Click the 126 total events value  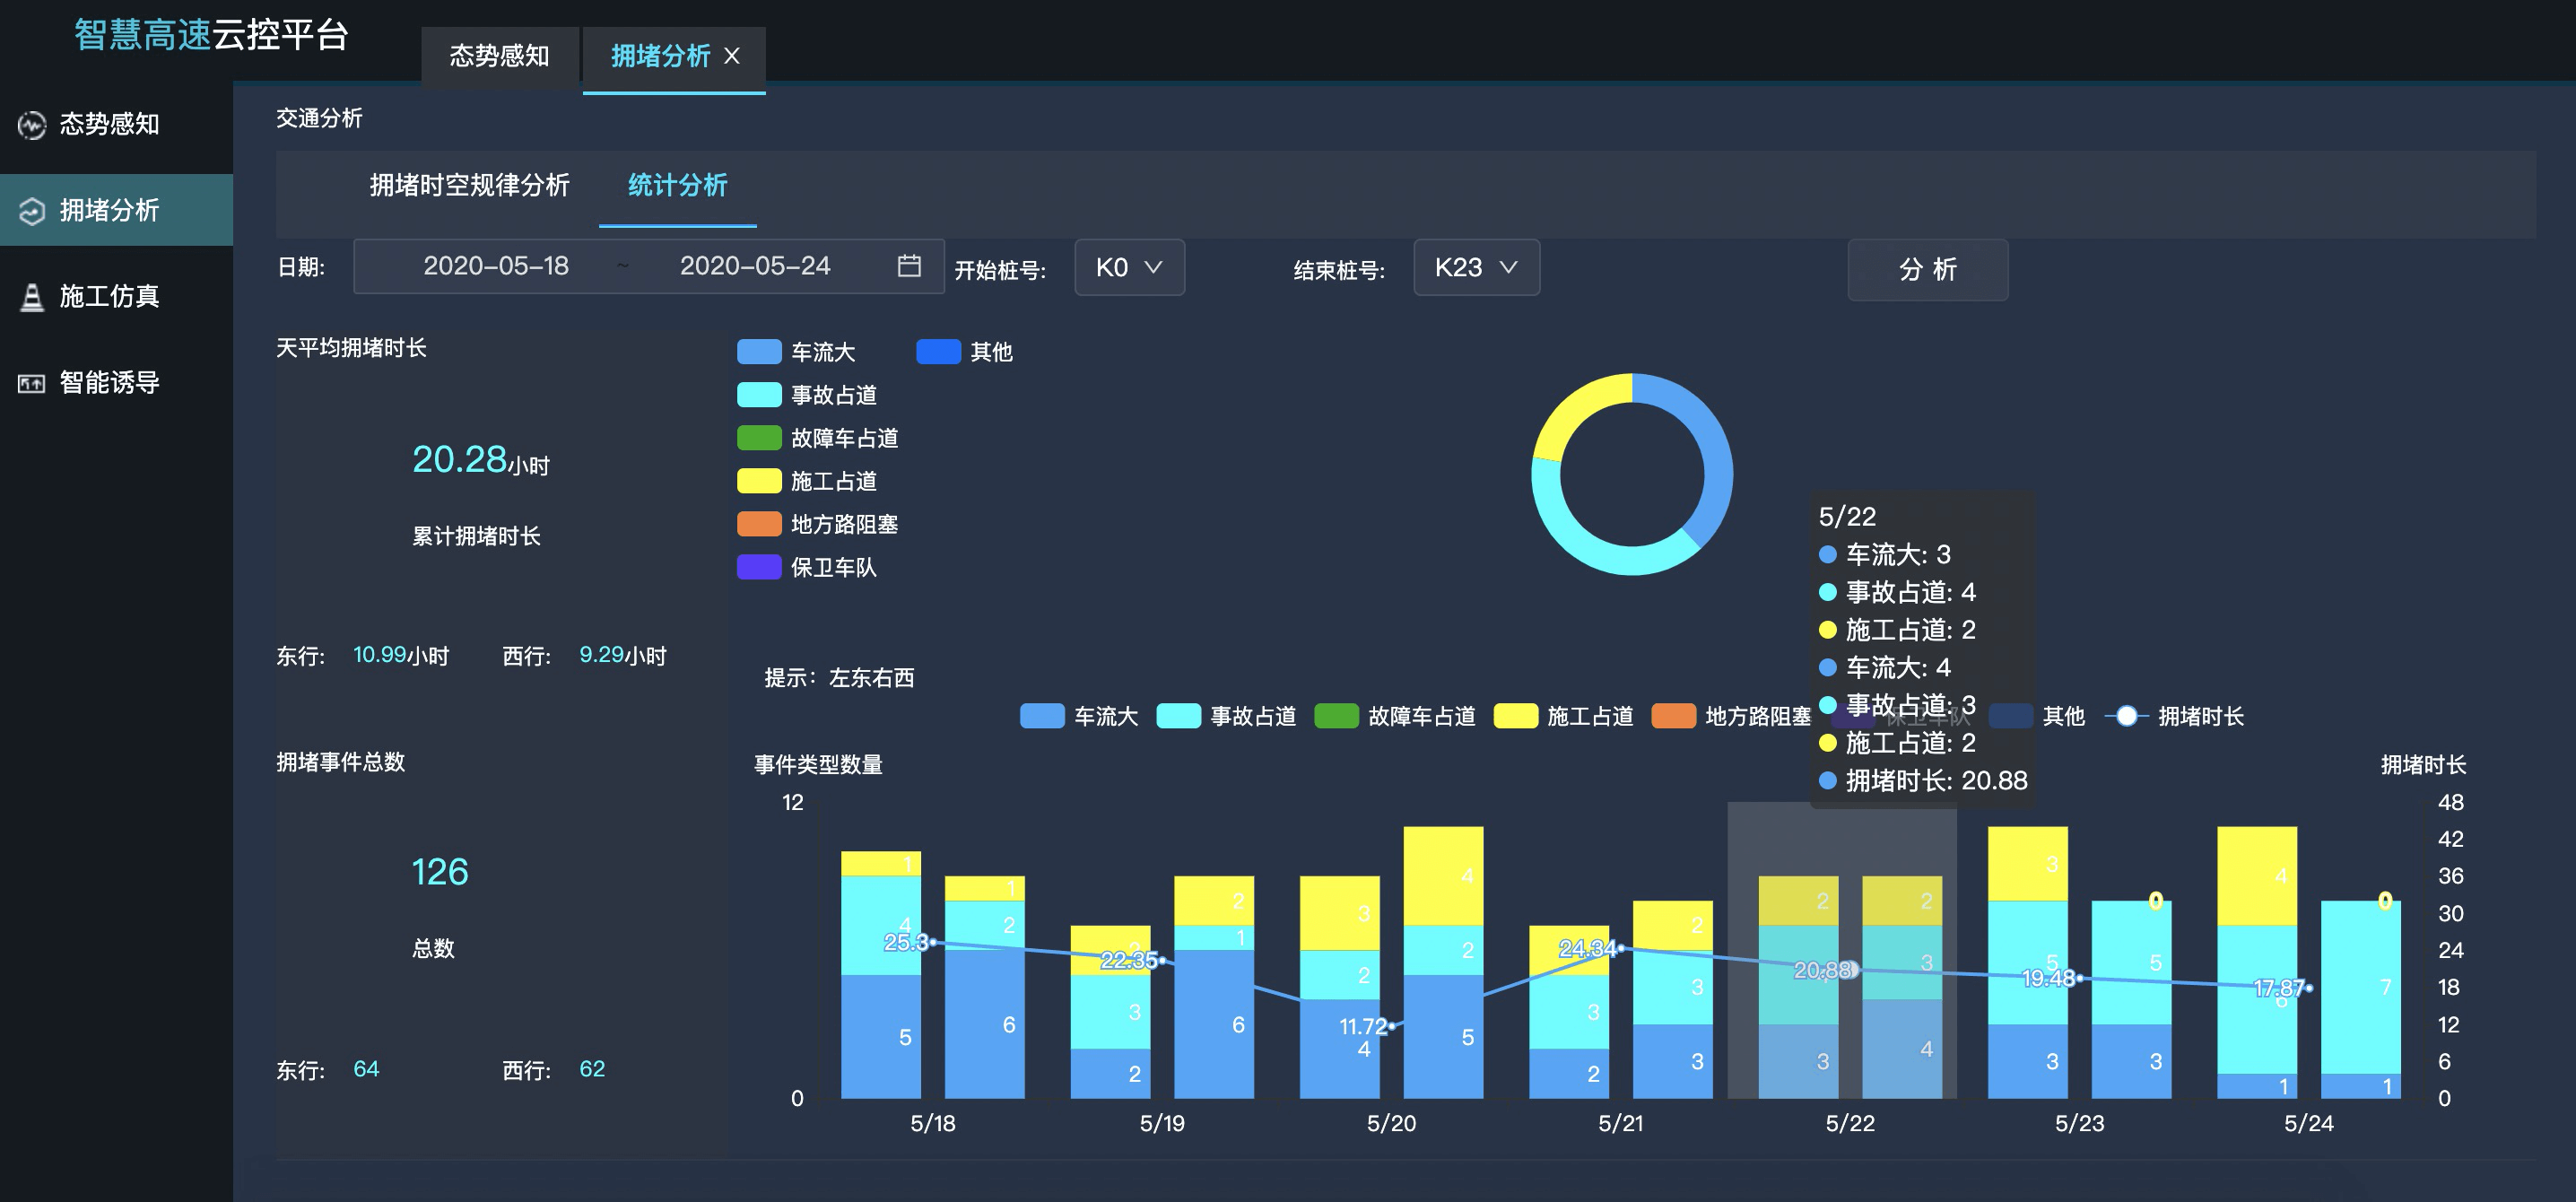point(440,872)
